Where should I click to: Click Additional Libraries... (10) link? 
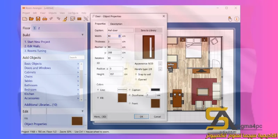pyautogui.click(x=41, y=105)
